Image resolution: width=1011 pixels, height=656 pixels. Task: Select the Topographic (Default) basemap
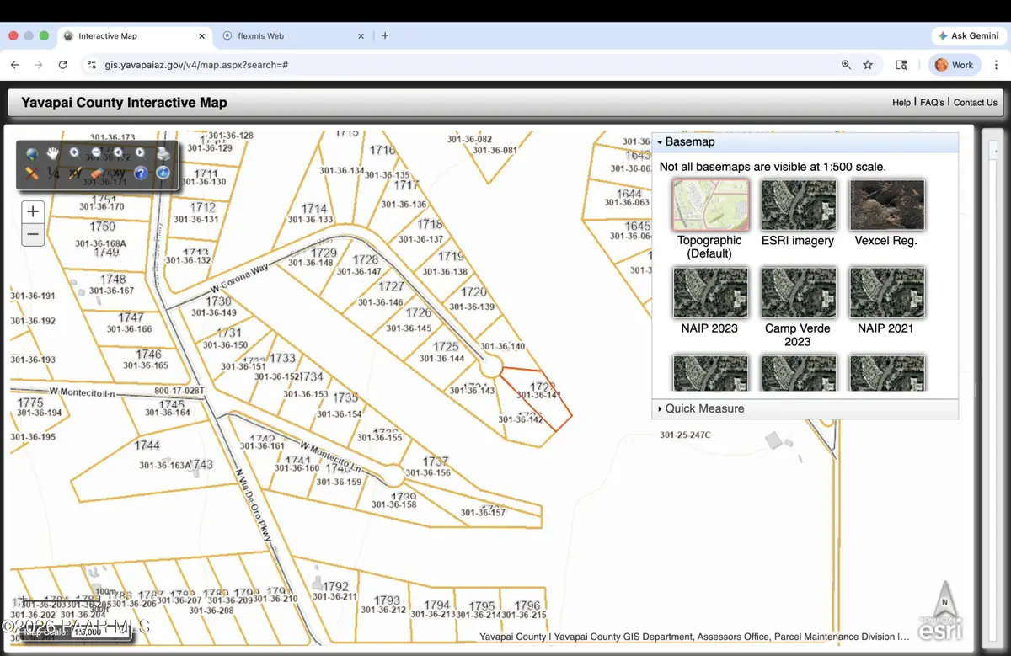(709, 219)
